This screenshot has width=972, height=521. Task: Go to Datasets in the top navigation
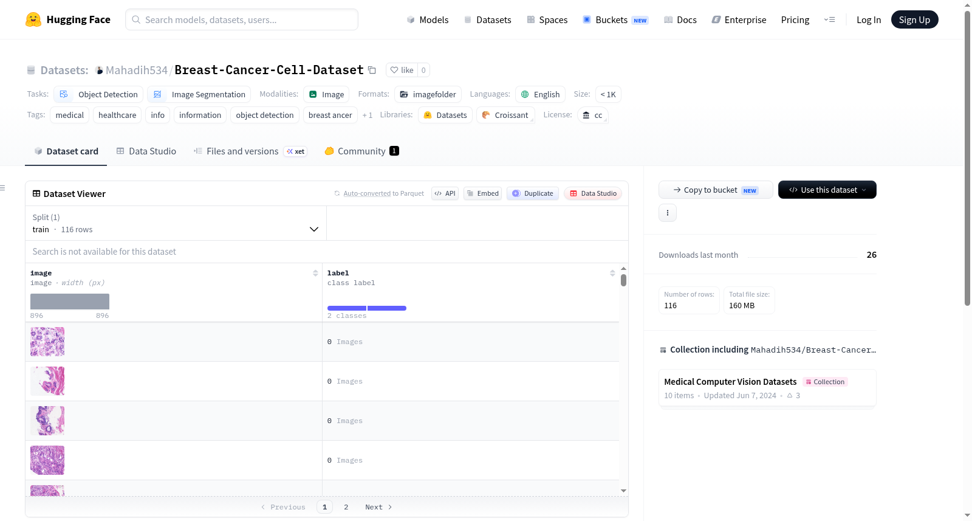click(x=488, y=19)
